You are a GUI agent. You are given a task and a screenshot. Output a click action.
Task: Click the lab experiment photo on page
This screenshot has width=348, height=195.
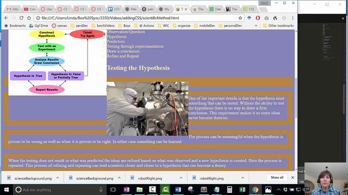point(147,108)
